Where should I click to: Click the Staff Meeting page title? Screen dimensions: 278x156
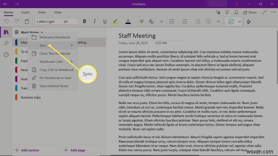pos(137,35)
